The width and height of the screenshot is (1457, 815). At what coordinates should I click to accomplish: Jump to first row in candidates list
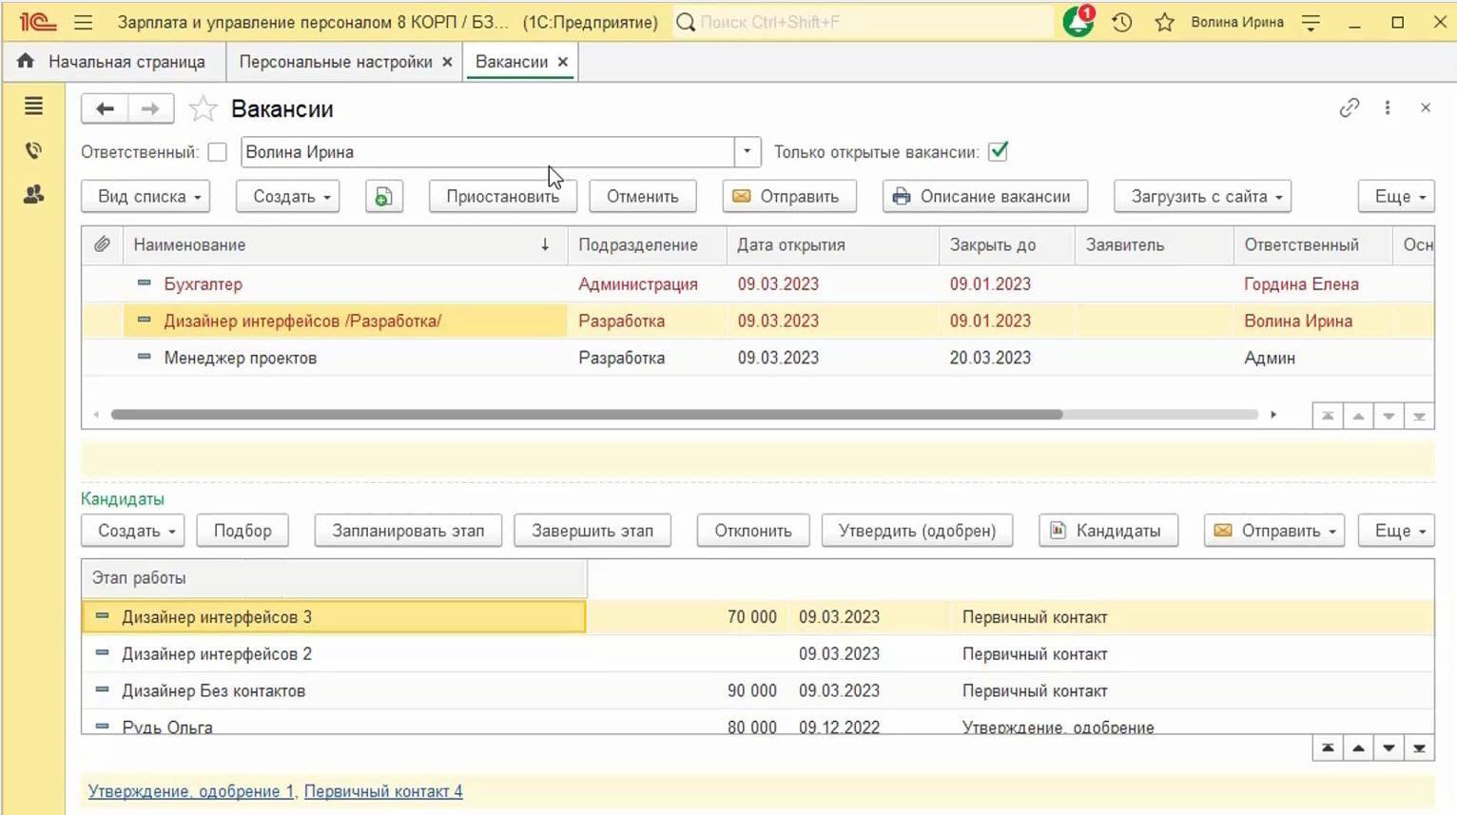1328,748
